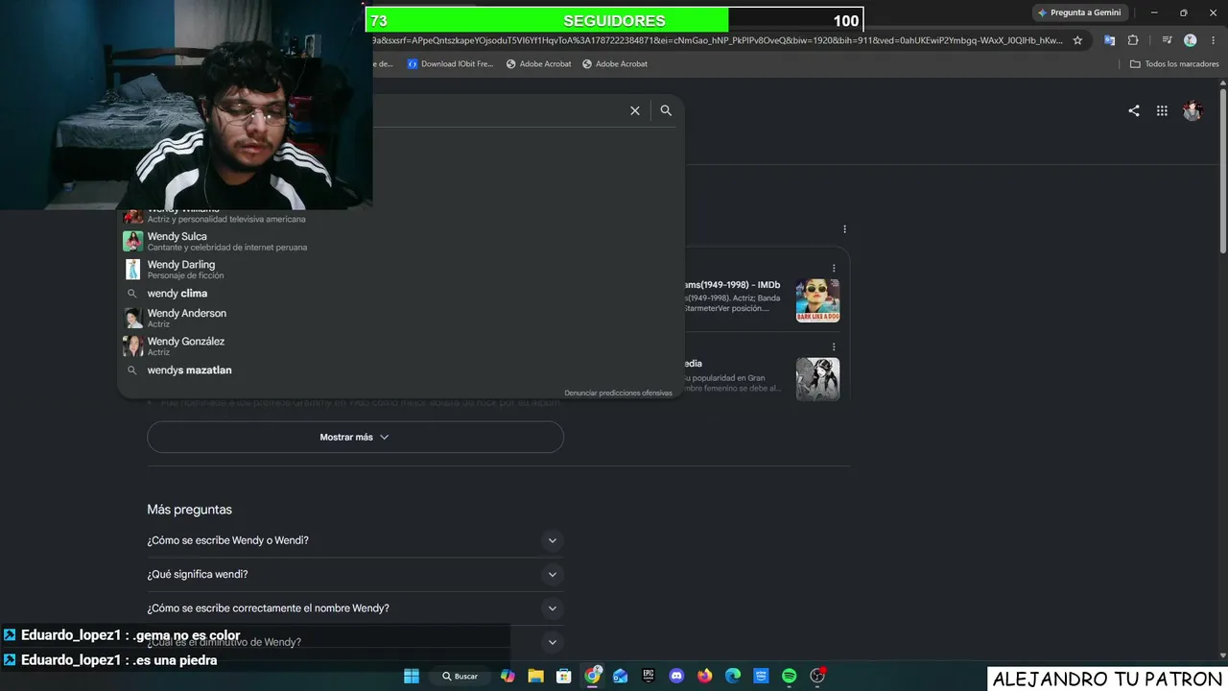Open the Chrome three-dot menu
This screenshot has width=1228, height=691.
[x=1214, y=40]
